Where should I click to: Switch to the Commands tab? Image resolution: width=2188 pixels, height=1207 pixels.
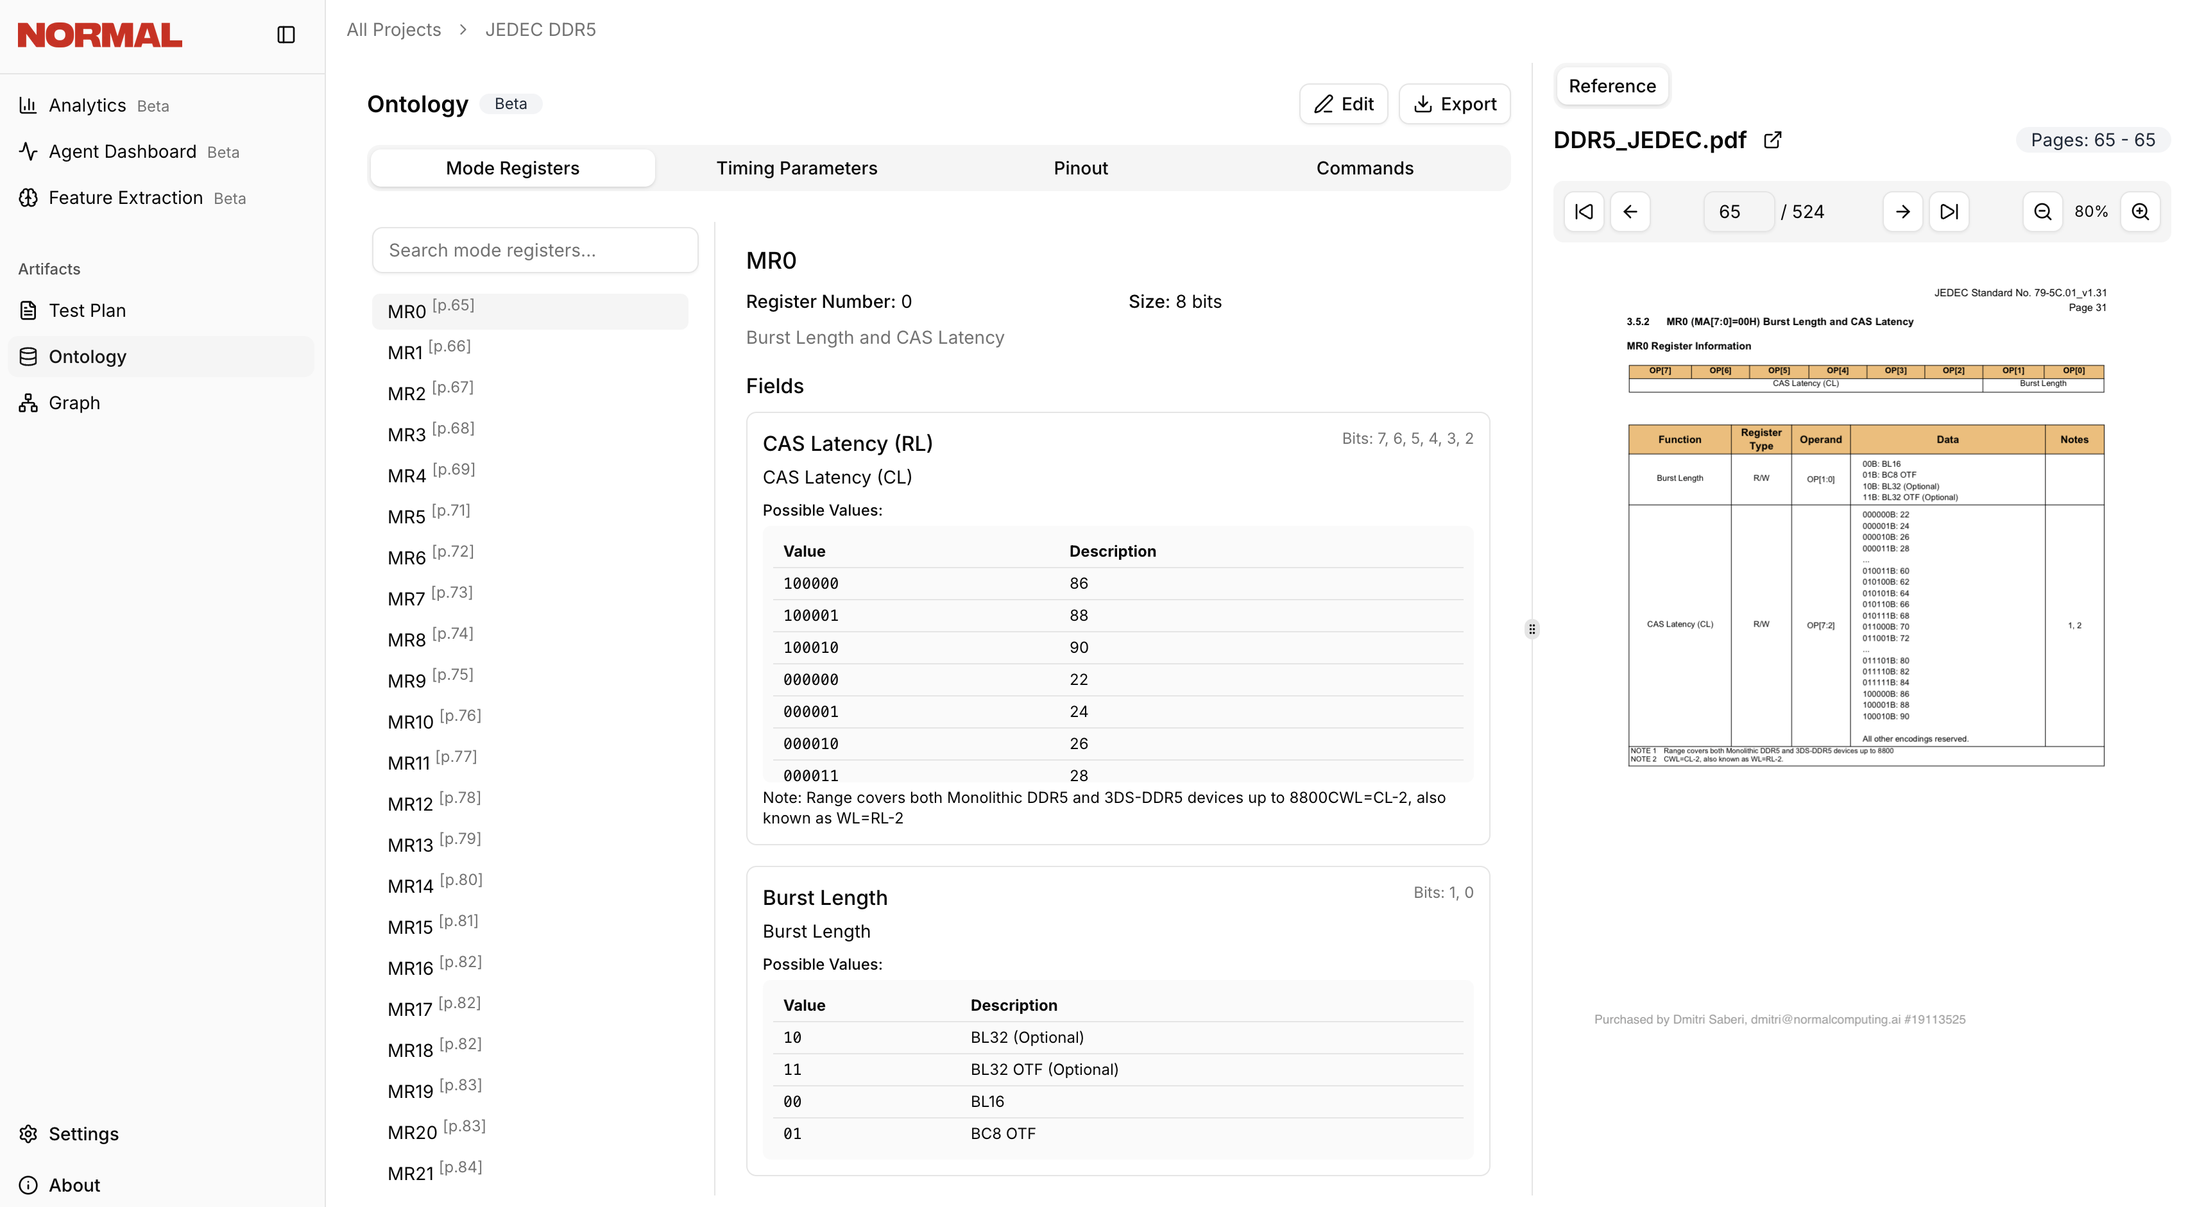[x=1364, y=167]
